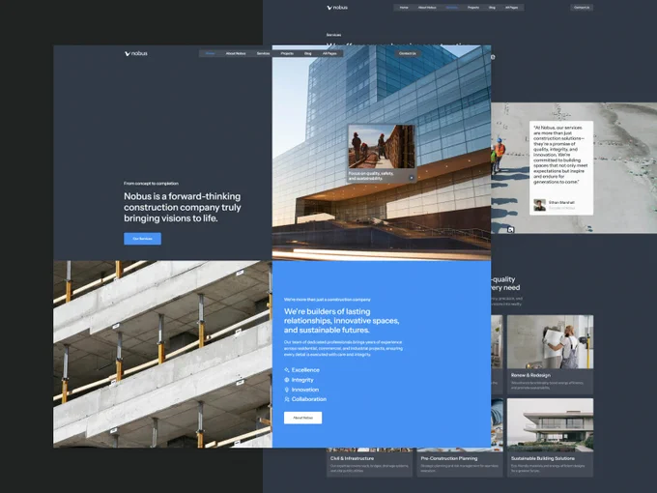Click the Excellence icon in the values list
The height and width of the screenshot is (493, 657).
click(287, 369)
